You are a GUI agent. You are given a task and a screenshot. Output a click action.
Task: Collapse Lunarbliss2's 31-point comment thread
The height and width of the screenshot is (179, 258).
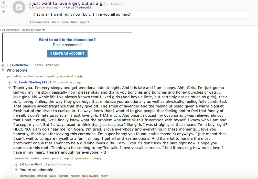(9, 65)
